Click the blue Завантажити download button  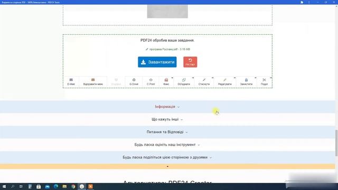pyautogui.click(x=157, y=62)
